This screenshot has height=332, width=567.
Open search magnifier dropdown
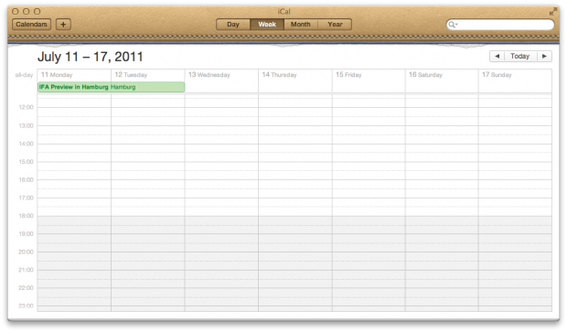[x=453, y=25]
